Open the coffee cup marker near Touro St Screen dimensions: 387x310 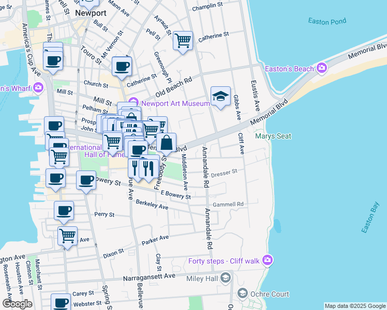[x=122, y=67]
